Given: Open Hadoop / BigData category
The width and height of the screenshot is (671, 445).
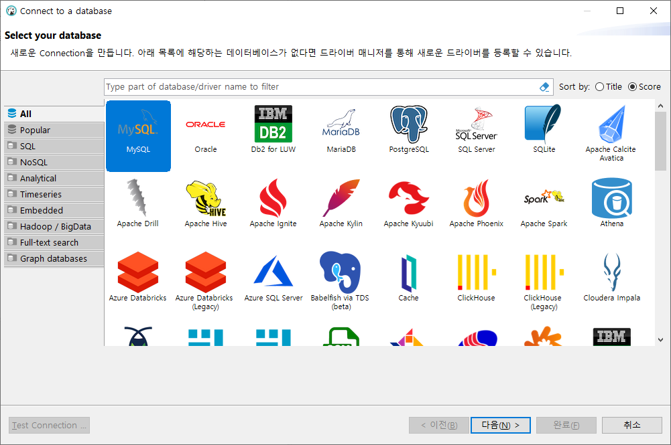Looking at the screenshot, I should 54,226.
